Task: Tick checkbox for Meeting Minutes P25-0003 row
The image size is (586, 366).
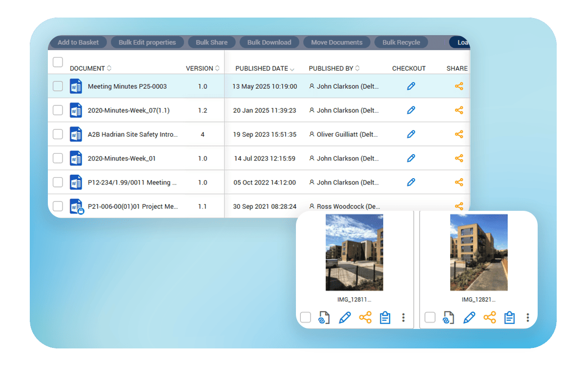Action: (58, 86)
